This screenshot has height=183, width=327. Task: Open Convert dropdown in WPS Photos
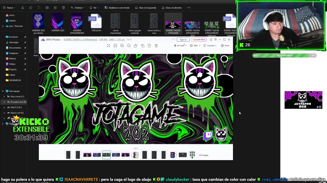tap(210, 45)
